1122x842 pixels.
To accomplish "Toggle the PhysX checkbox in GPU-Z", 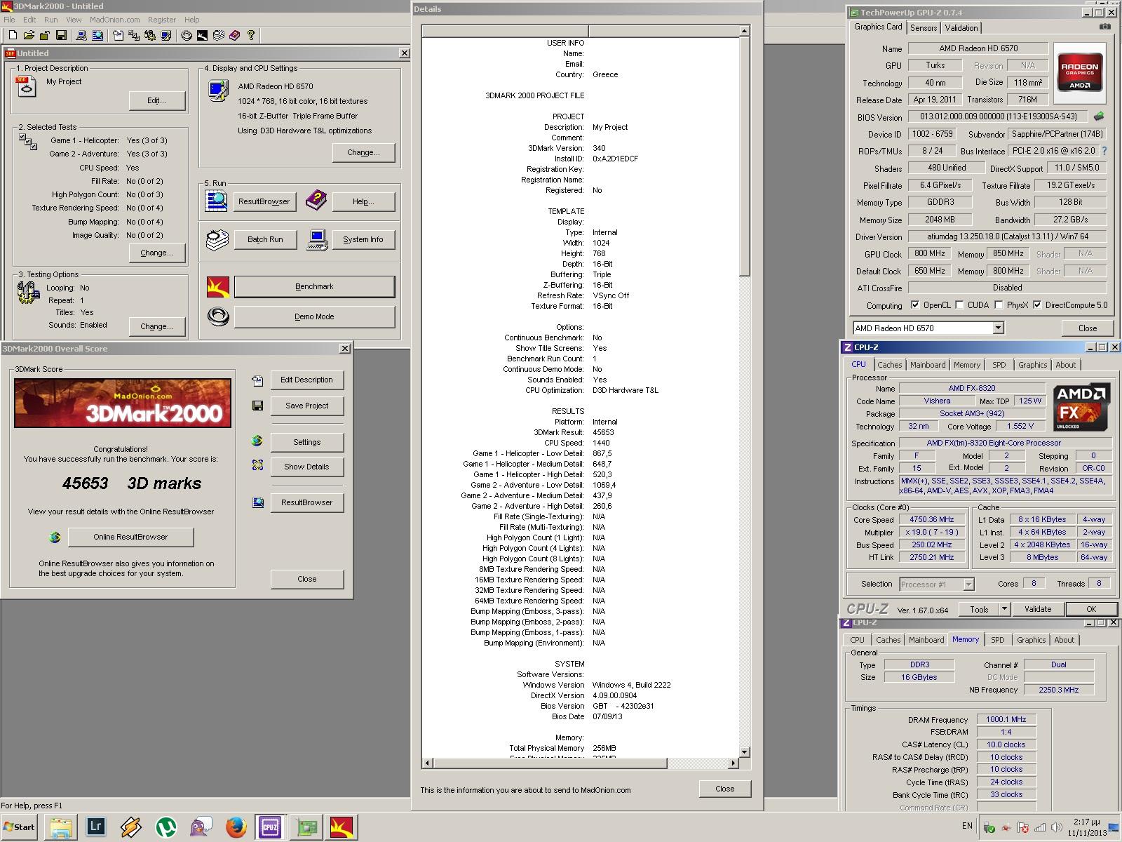I will [x=999, y=305].
